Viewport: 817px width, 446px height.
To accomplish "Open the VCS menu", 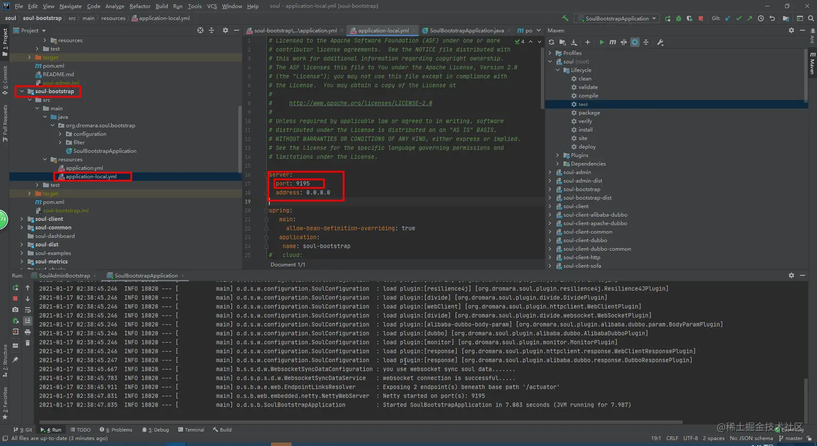I will pos(212,6).
